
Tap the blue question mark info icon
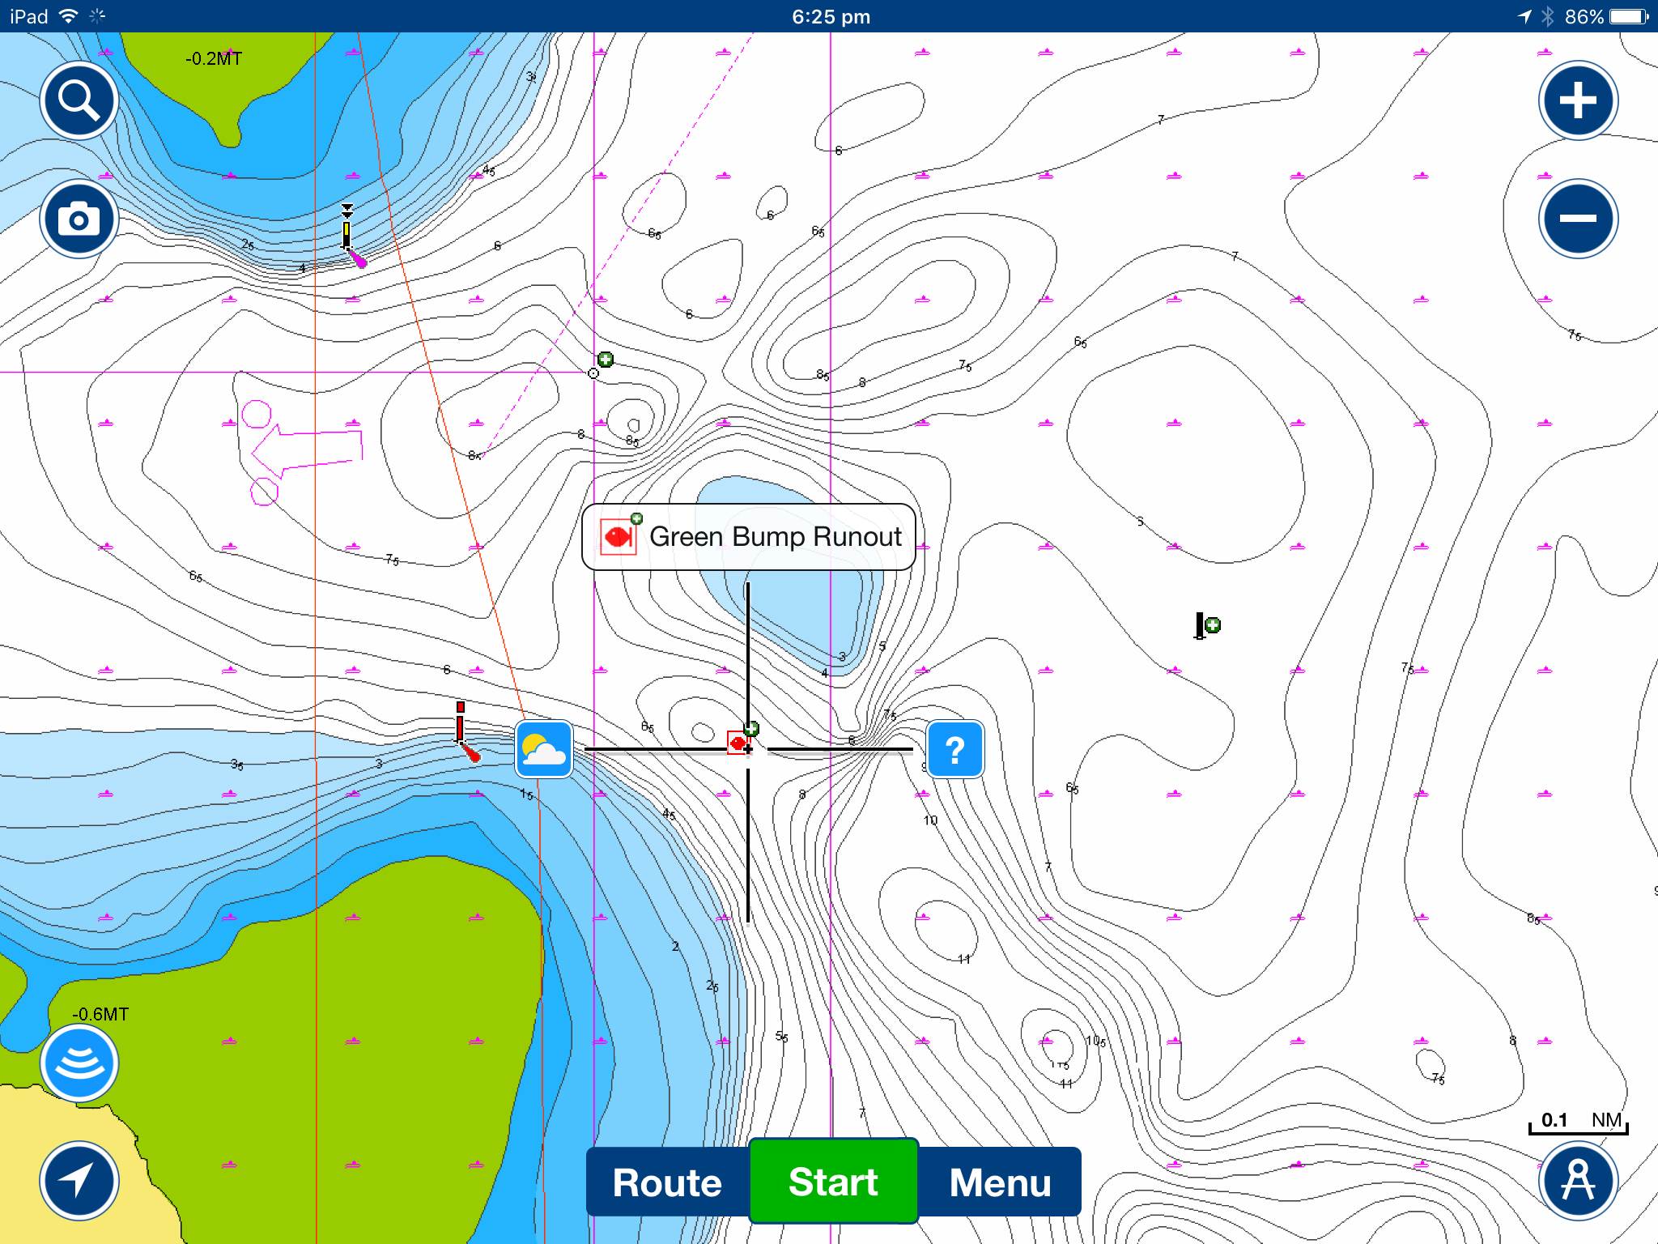955,749
